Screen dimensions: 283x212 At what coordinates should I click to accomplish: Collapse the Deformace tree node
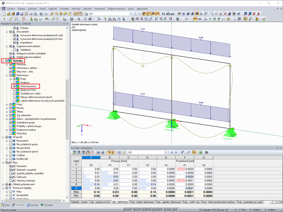(x=7, y=76)
